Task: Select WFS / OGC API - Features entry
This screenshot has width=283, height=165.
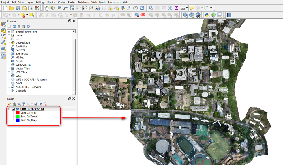Action: pos(31,80)
